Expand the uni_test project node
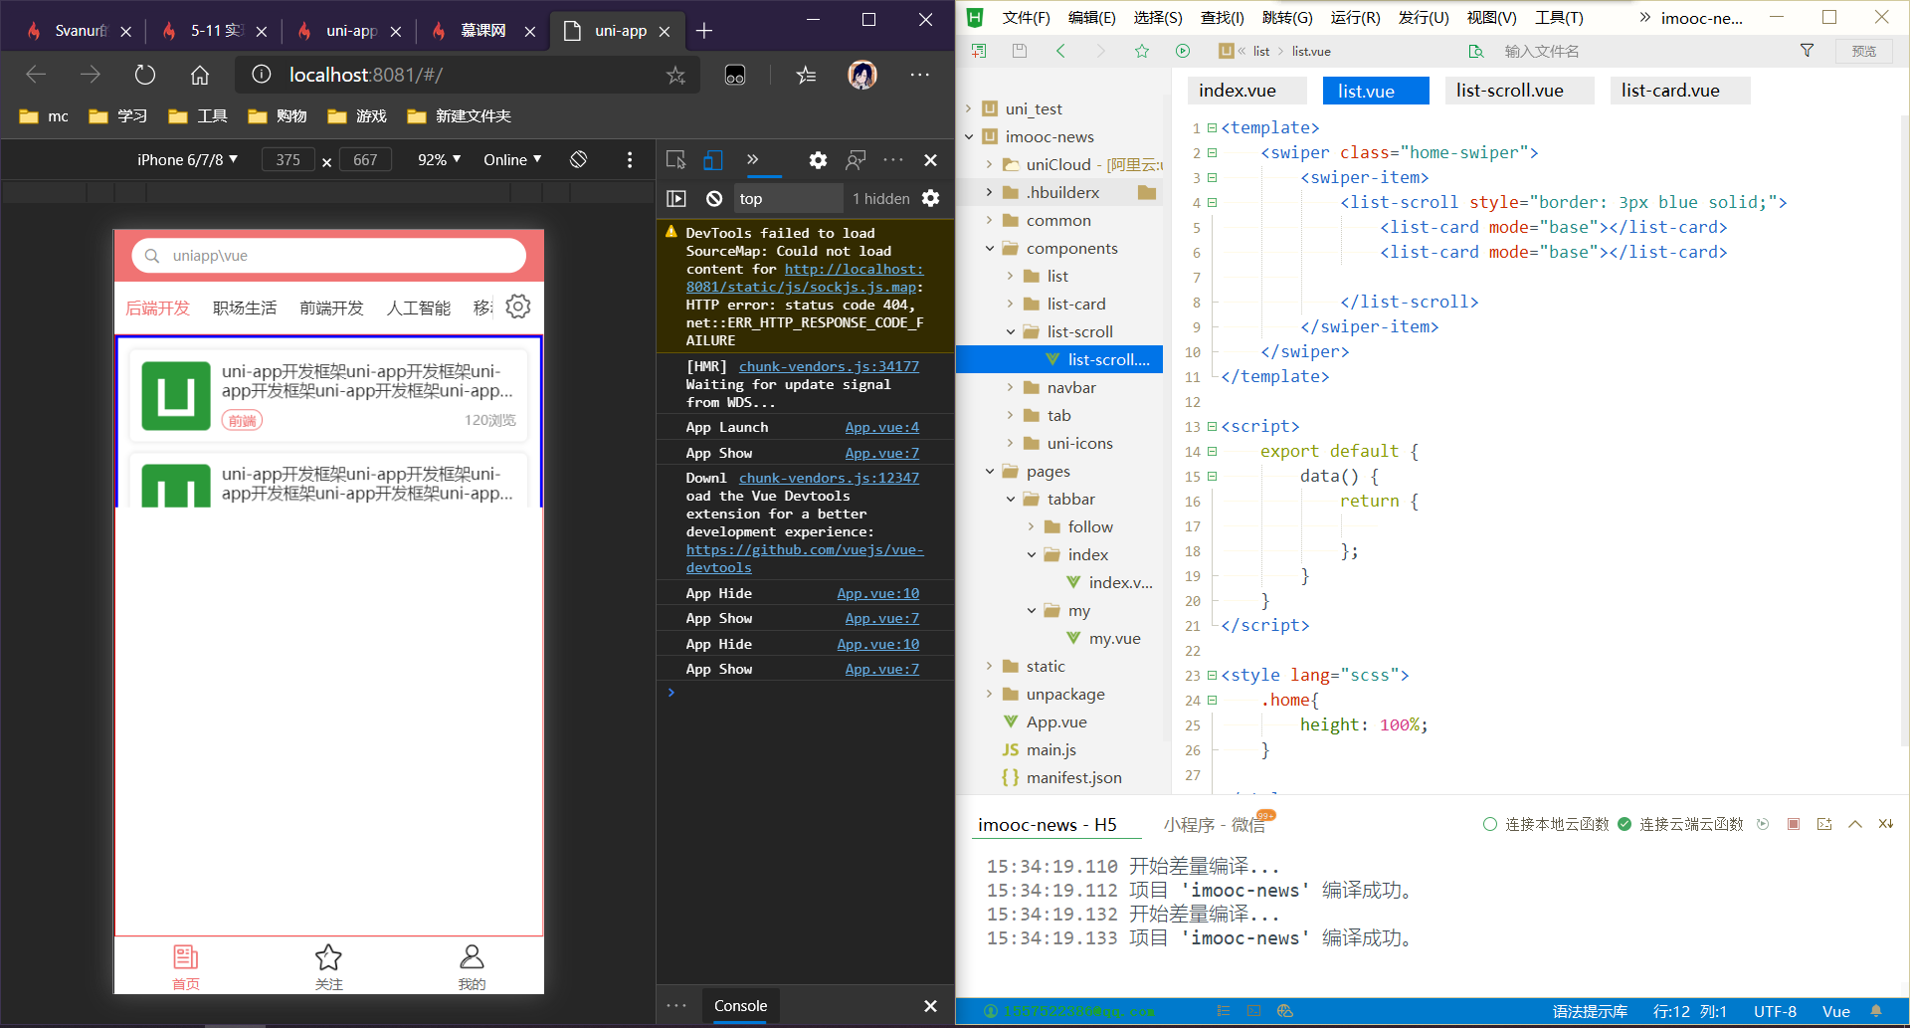This screenshot has height=1028, width=1910. pyautogui.click(x=969, y=108)
